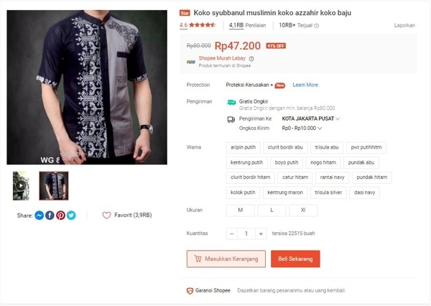Increase quantity with plus button
Image resolution: width=431 pixels, height=306 pixels.
pyautogui.click(x=261, y=233)
